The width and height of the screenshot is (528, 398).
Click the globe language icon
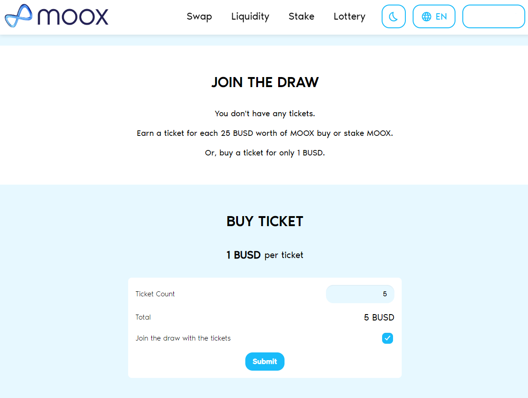[x=426, y=16]
